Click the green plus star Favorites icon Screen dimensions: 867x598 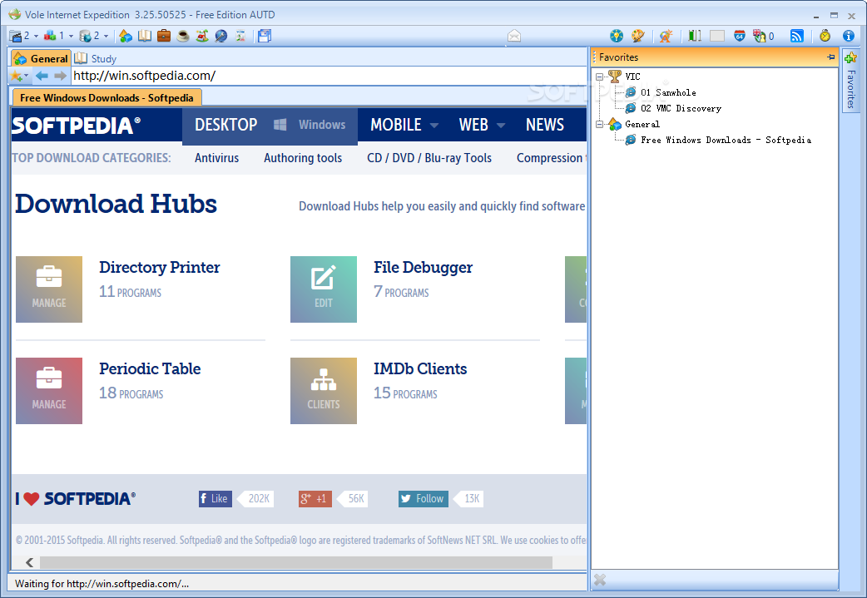click(x=850, y=57)
